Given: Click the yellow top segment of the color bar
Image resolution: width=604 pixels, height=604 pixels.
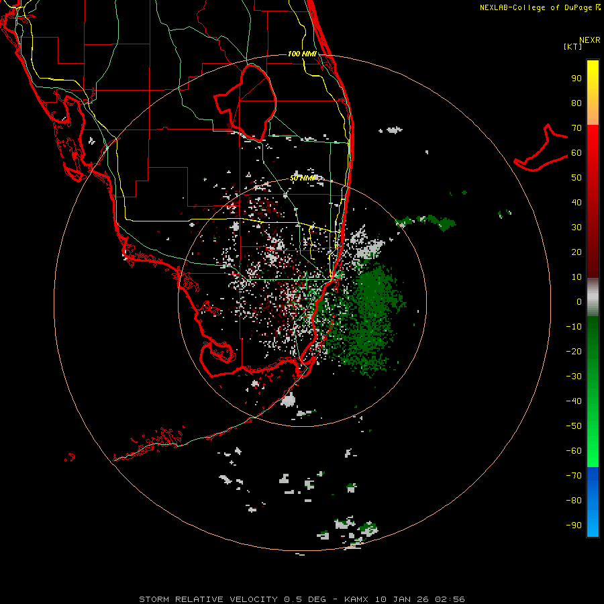Looking at the screenshot, I should [593, 93].
